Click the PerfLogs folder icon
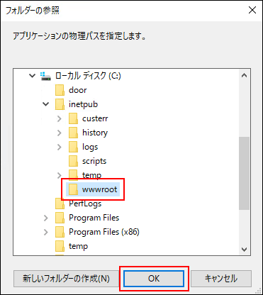Image resolution: width=263 pixels, height=295 pixels. click(x=60, y=204)
